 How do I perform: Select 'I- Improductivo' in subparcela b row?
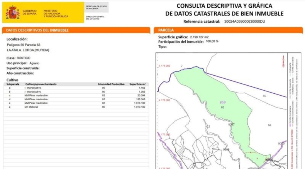pyautogui.click(x=33, y=92)
